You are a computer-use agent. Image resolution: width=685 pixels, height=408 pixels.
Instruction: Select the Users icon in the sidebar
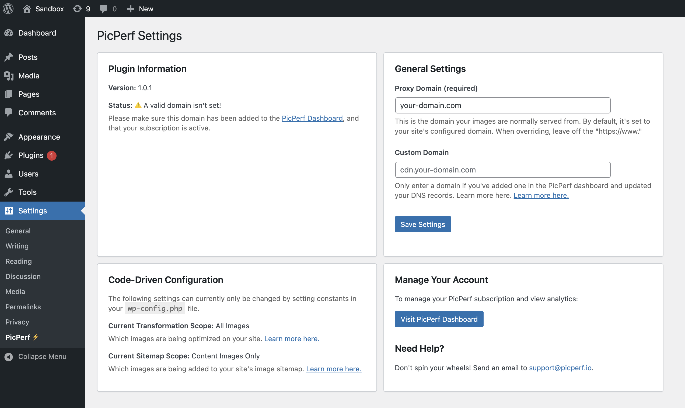pyautogui.click(x=9, y=174)
